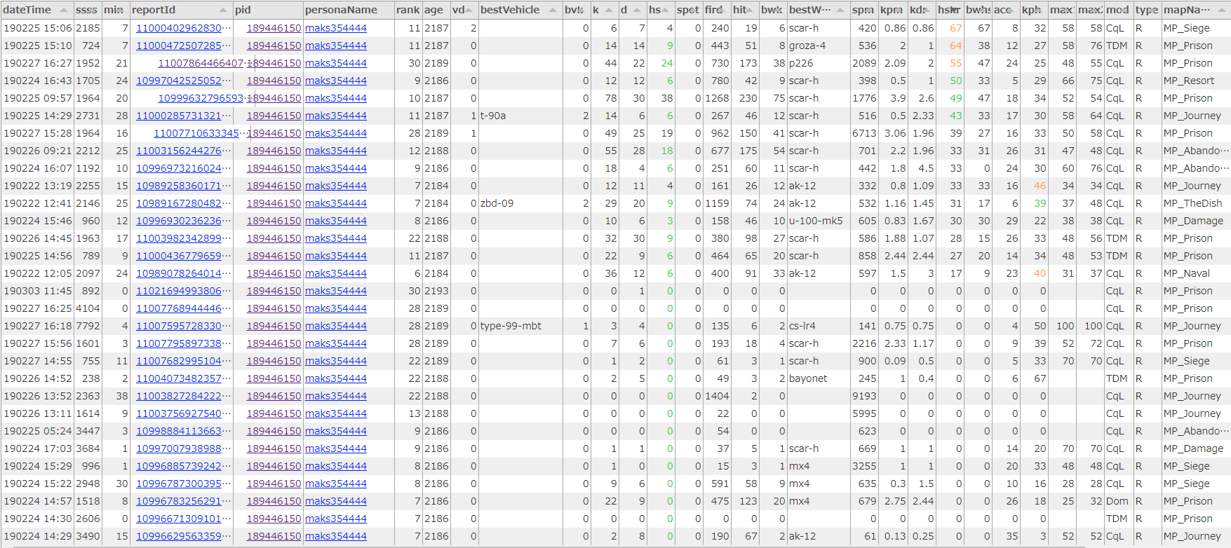Open report link 10996783256291···
Viewport: 1231px width, 548px height.
point(184,501)
